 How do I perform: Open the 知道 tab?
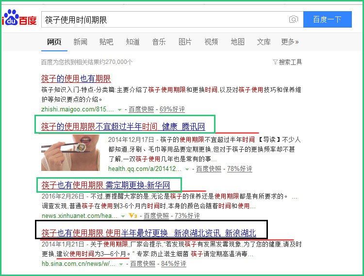tap(133, 42)
